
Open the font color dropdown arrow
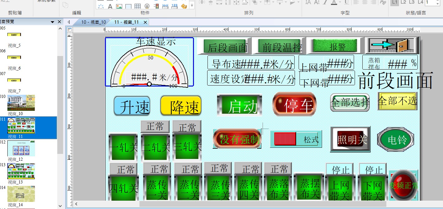(340, 2)
